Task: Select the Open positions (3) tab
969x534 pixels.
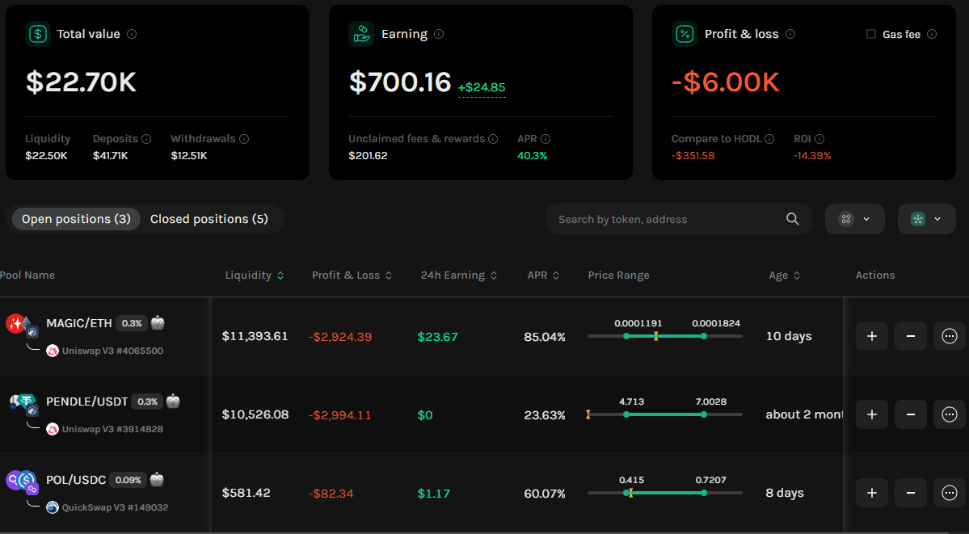Action: [x=76, y=219]
